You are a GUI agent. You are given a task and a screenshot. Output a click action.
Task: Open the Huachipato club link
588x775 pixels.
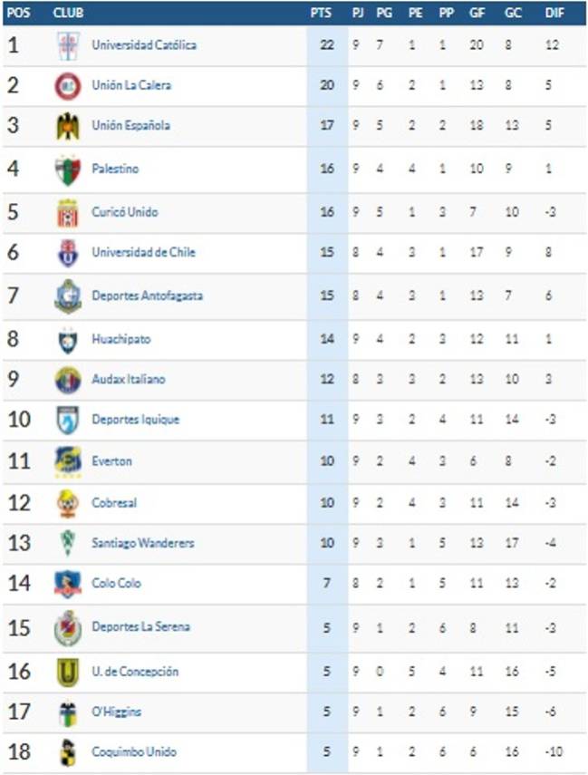pyautogui.click(x=121, y=339)
